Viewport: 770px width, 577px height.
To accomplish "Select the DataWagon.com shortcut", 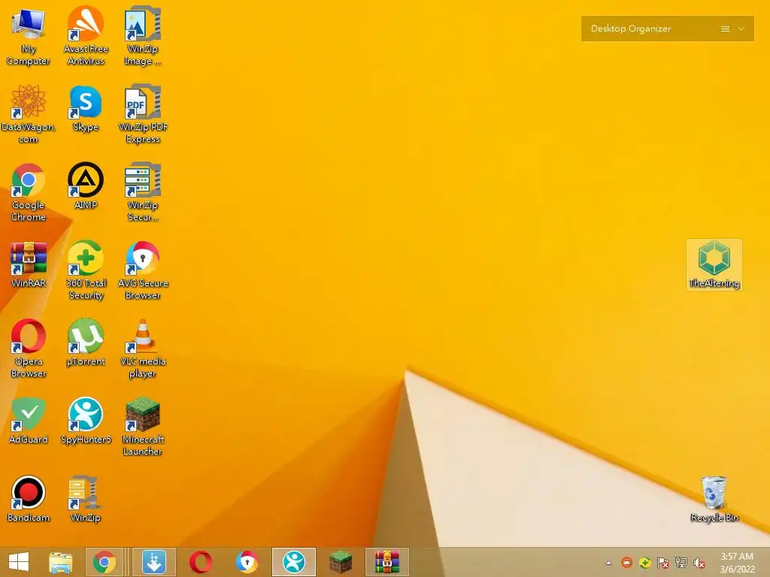I will coord(29,114).
